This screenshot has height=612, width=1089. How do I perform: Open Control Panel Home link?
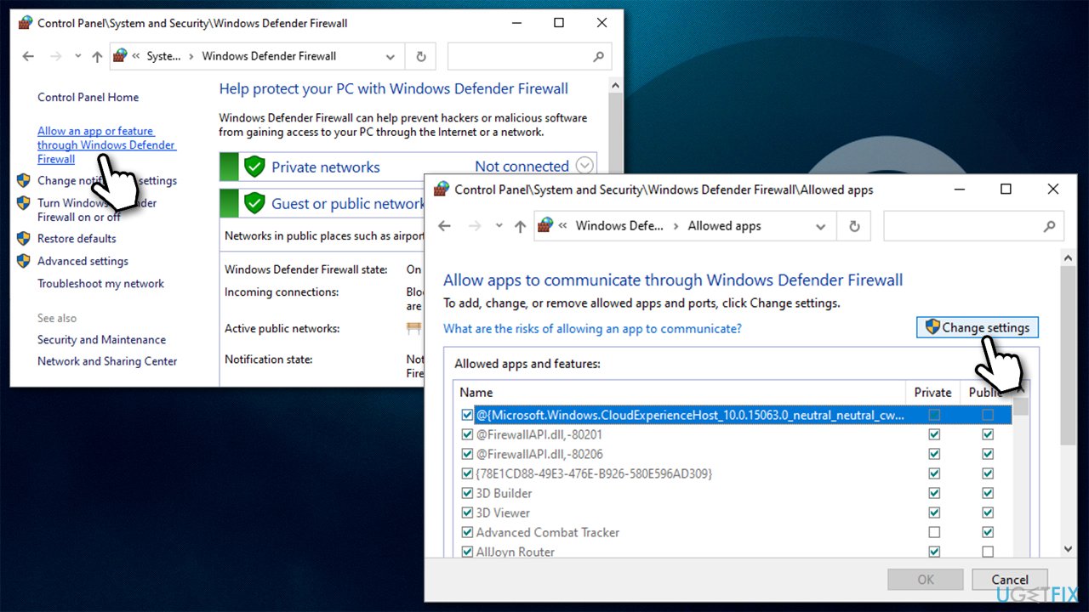pyautogui.click(x=88, y=97)
